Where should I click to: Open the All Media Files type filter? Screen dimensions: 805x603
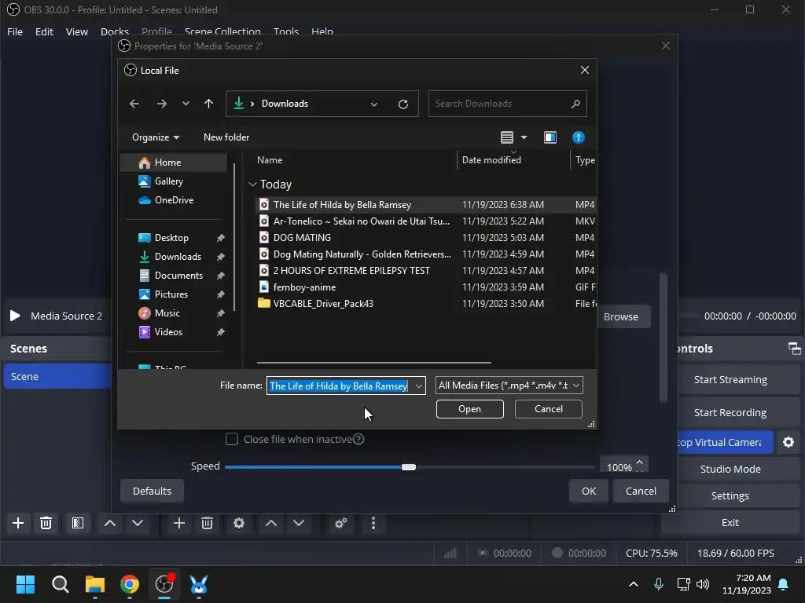509,386
